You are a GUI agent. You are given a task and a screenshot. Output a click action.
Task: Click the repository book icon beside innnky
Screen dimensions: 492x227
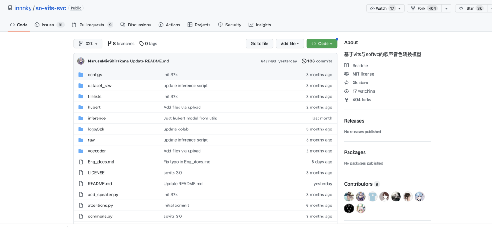tap(10, 8)
